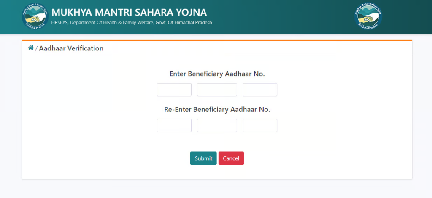Click the right Himachal Pradesh scheme logo
The height and width of the screenshot is (198, 432).
coord(368,16)
